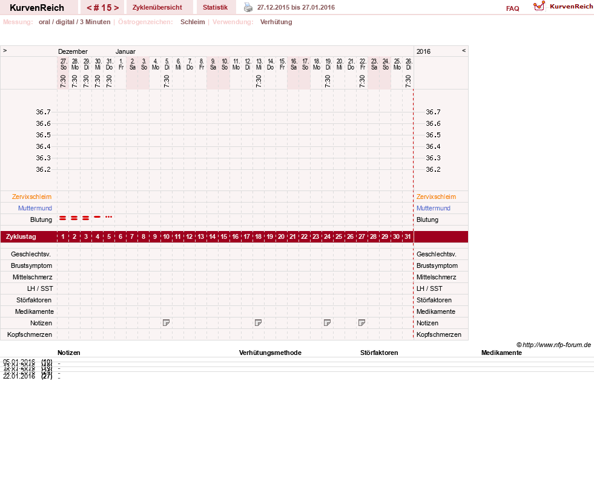Click the left Medikamente row label
The width and height of the screenshot is (594, 485).
point(35,311)
